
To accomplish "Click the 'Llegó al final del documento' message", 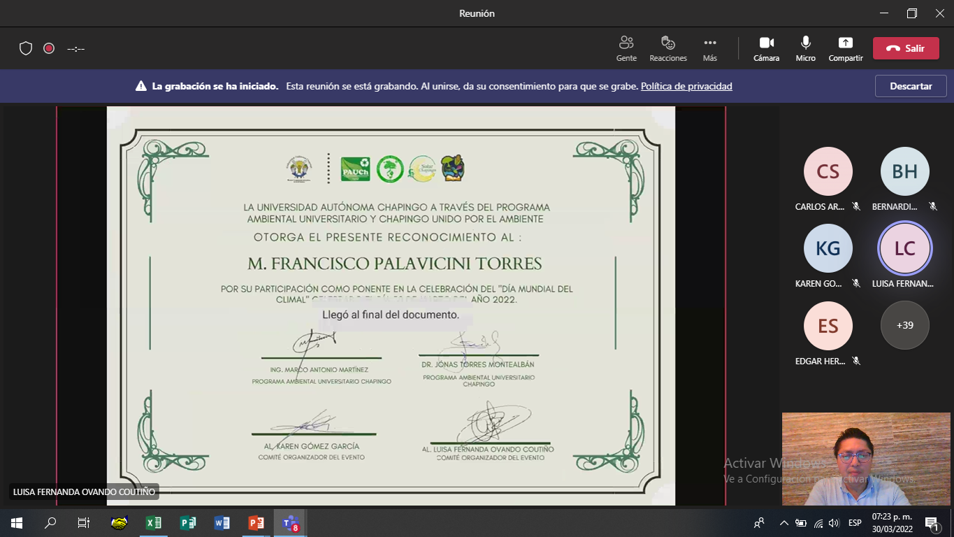I will 391,315.
